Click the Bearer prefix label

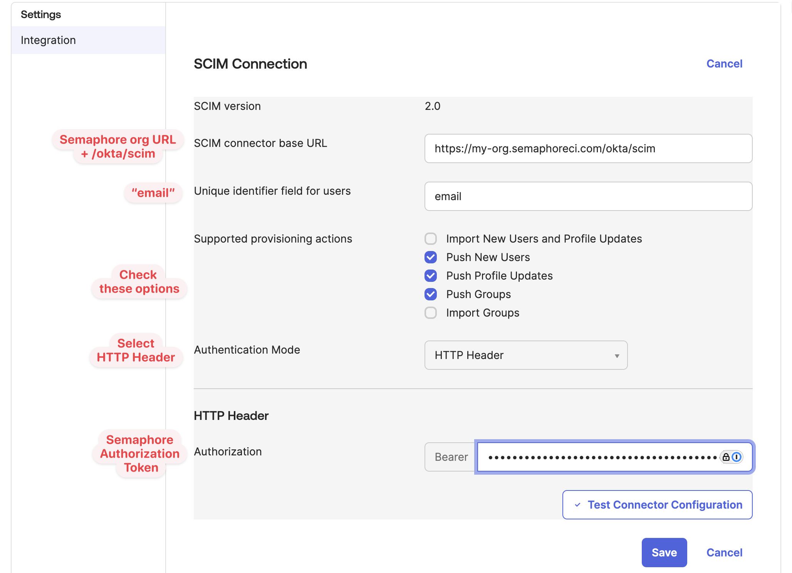pos(451,457)
